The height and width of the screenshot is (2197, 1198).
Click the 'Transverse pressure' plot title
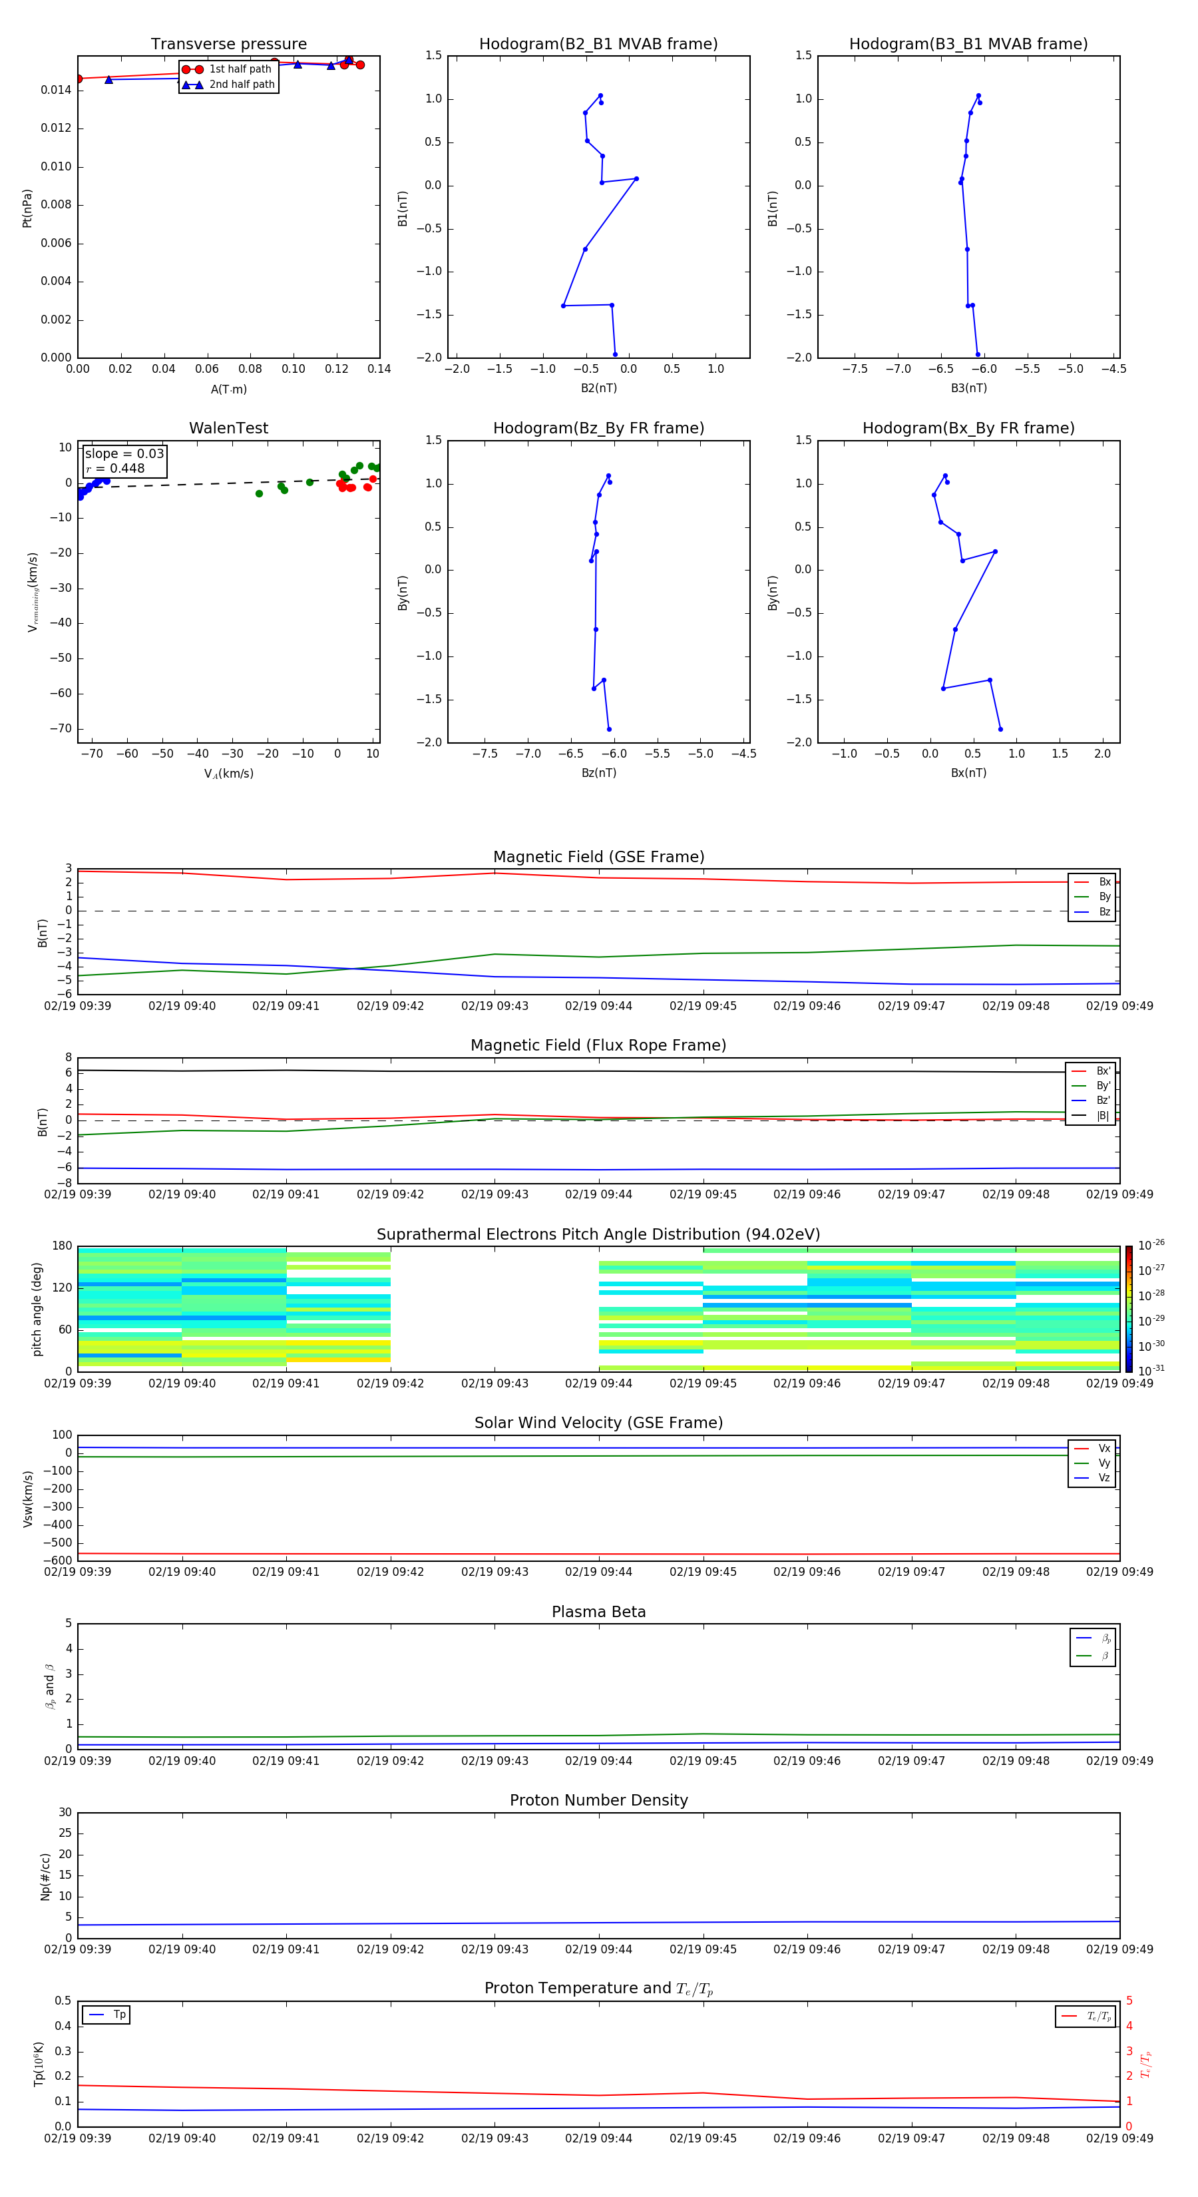coord(228,45)
